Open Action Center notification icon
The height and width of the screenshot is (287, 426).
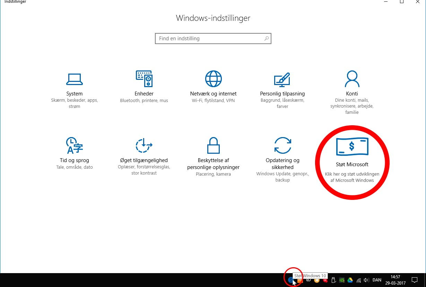(414, 280)
